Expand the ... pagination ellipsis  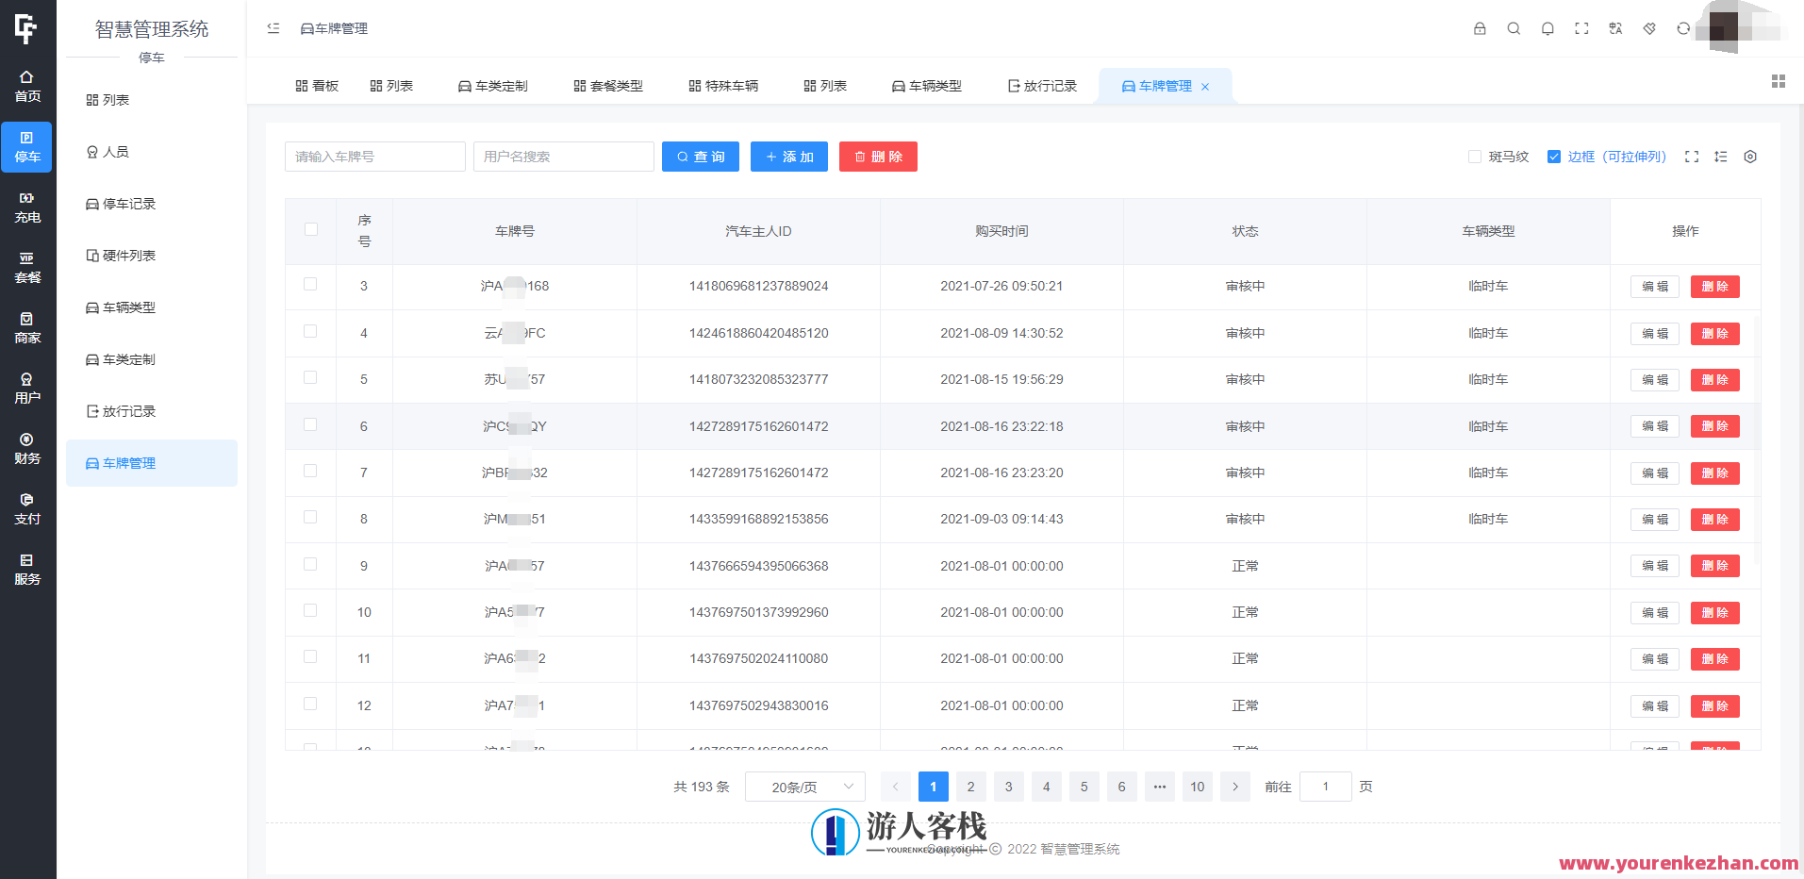(x=1159, y=786)
